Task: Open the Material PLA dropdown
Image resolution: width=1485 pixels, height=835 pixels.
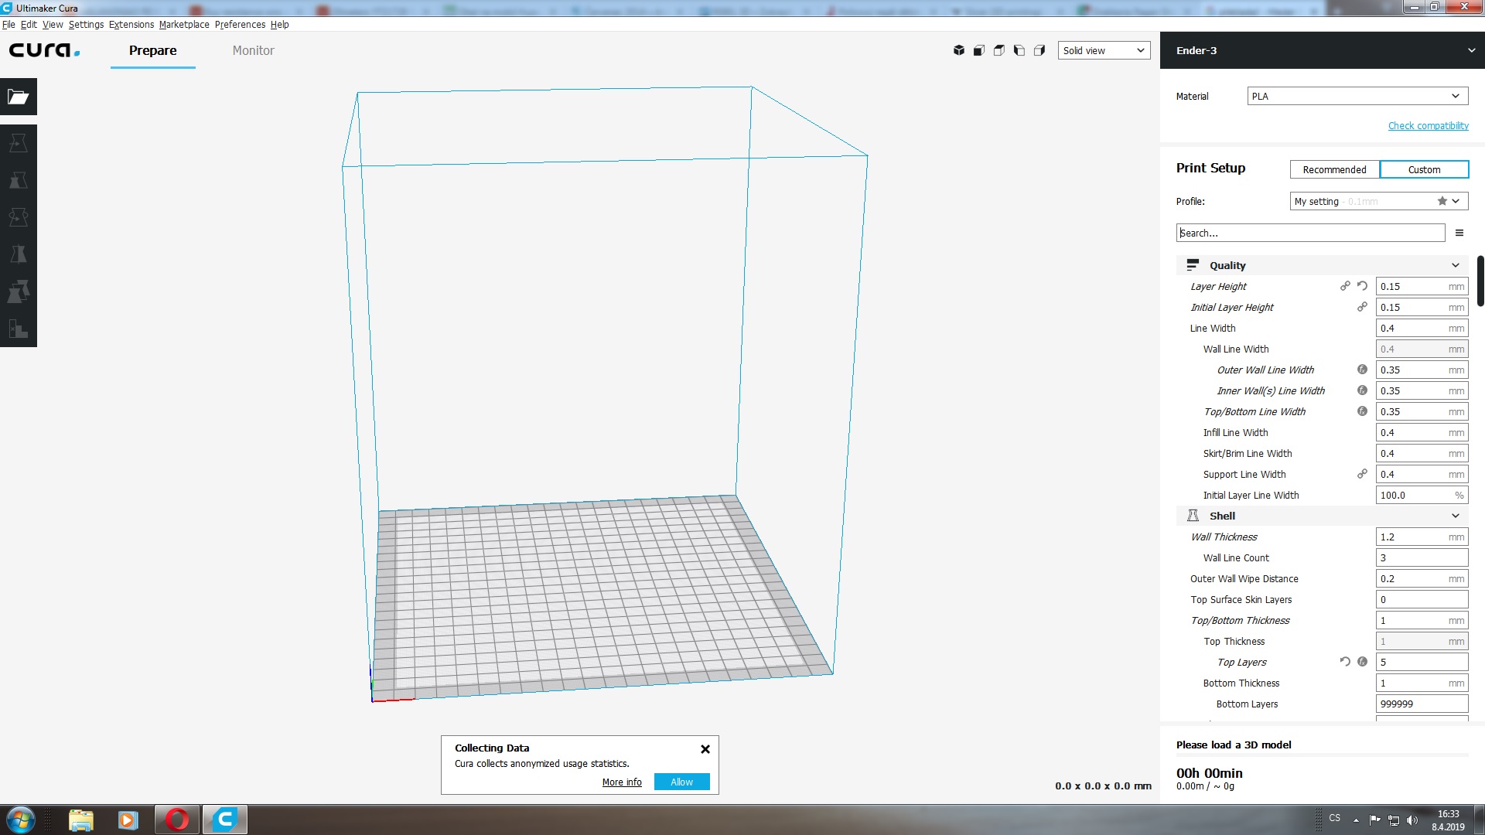Action: point(1357,96)
